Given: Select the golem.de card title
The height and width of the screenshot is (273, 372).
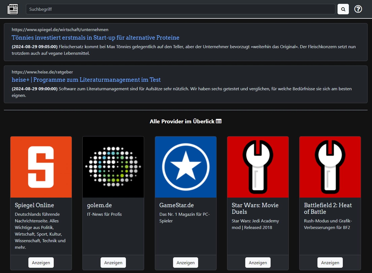Looking at the screenshot, I should [x=99, y=205].
